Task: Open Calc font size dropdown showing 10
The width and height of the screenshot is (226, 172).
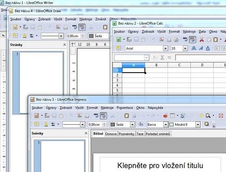Action: tap(185, 48)
